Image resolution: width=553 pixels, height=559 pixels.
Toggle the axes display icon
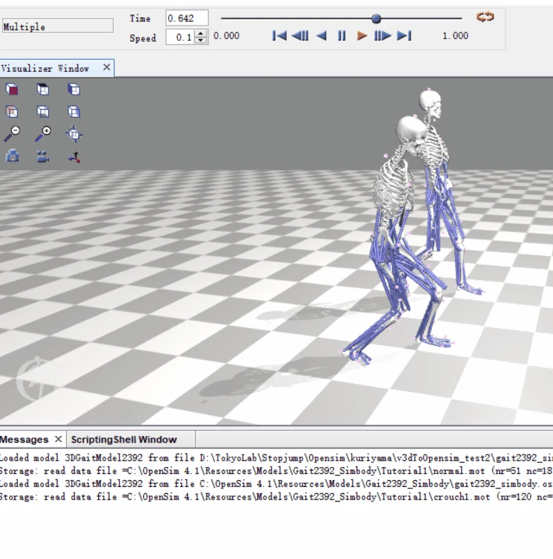(x=74, y=156)
